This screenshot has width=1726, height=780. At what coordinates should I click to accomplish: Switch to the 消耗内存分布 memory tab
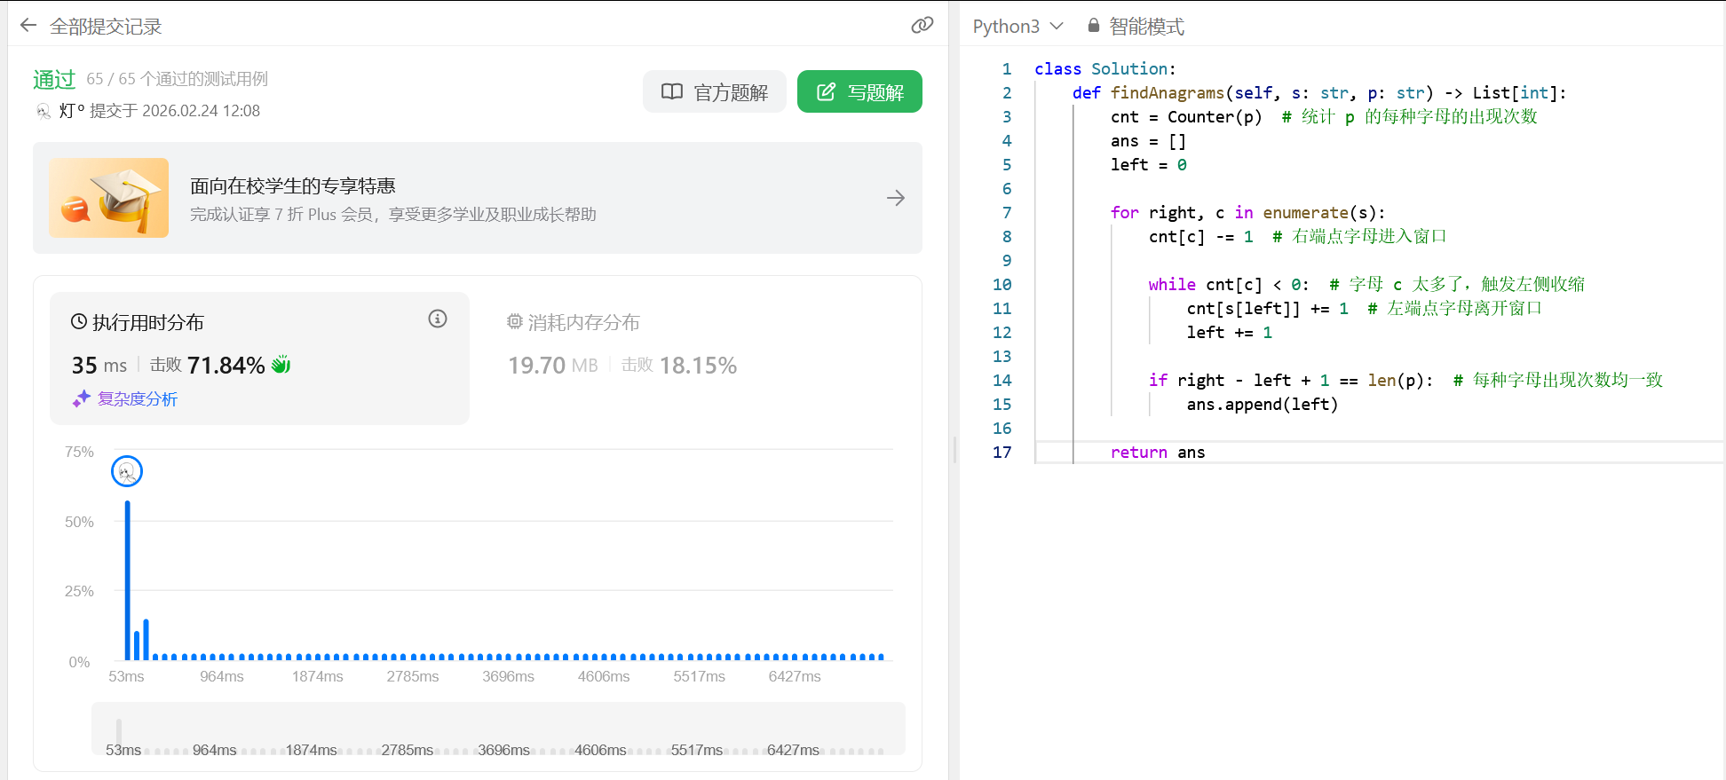tap(583, 322)
